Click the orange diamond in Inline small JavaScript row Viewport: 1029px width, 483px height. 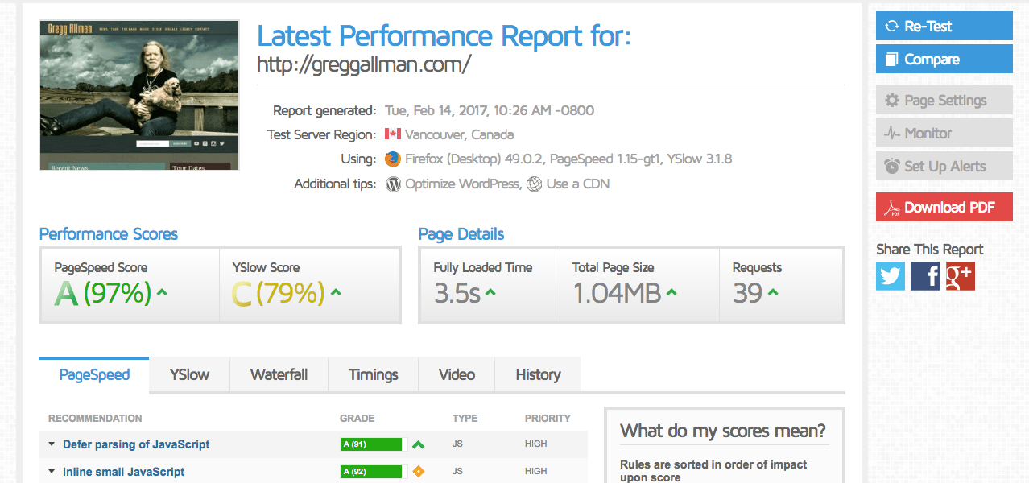tap(418, 472)
